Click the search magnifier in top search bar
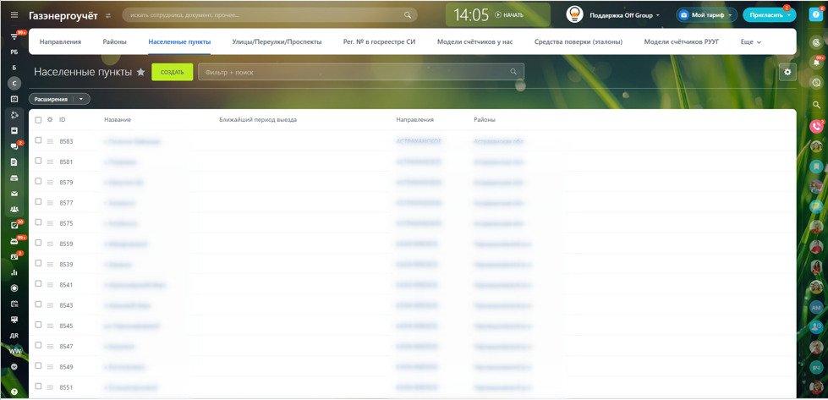This screenshot has height=400, width=828. 408,15
